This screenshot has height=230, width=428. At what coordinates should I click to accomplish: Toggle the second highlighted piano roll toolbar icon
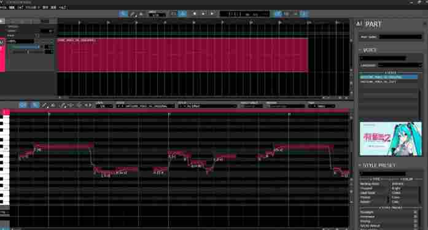coord(34,105)
